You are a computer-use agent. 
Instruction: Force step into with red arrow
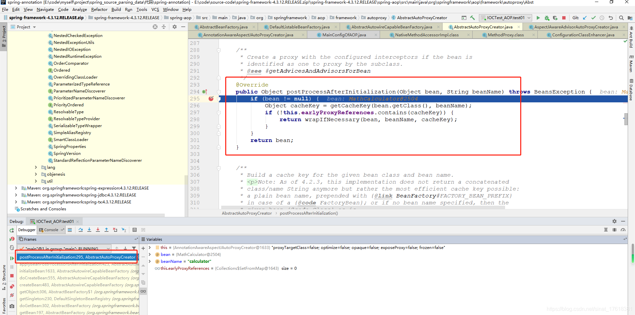98,230
